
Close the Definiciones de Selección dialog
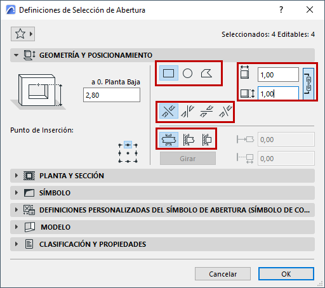pyautogui.click(x=310, y=10)
